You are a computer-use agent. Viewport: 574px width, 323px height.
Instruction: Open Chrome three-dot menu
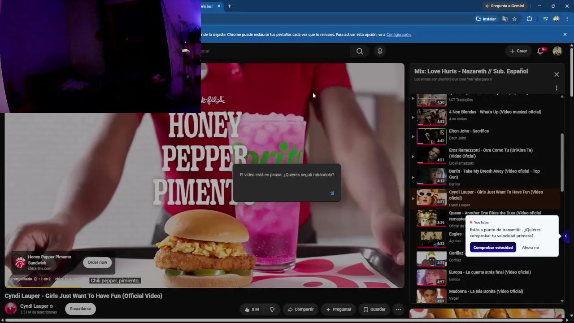tap(567, 19)
